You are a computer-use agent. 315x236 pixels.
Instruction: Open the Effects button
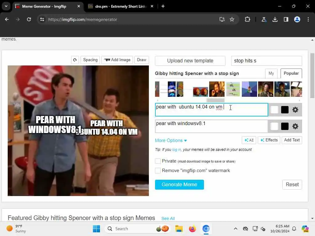pos(269,140)
